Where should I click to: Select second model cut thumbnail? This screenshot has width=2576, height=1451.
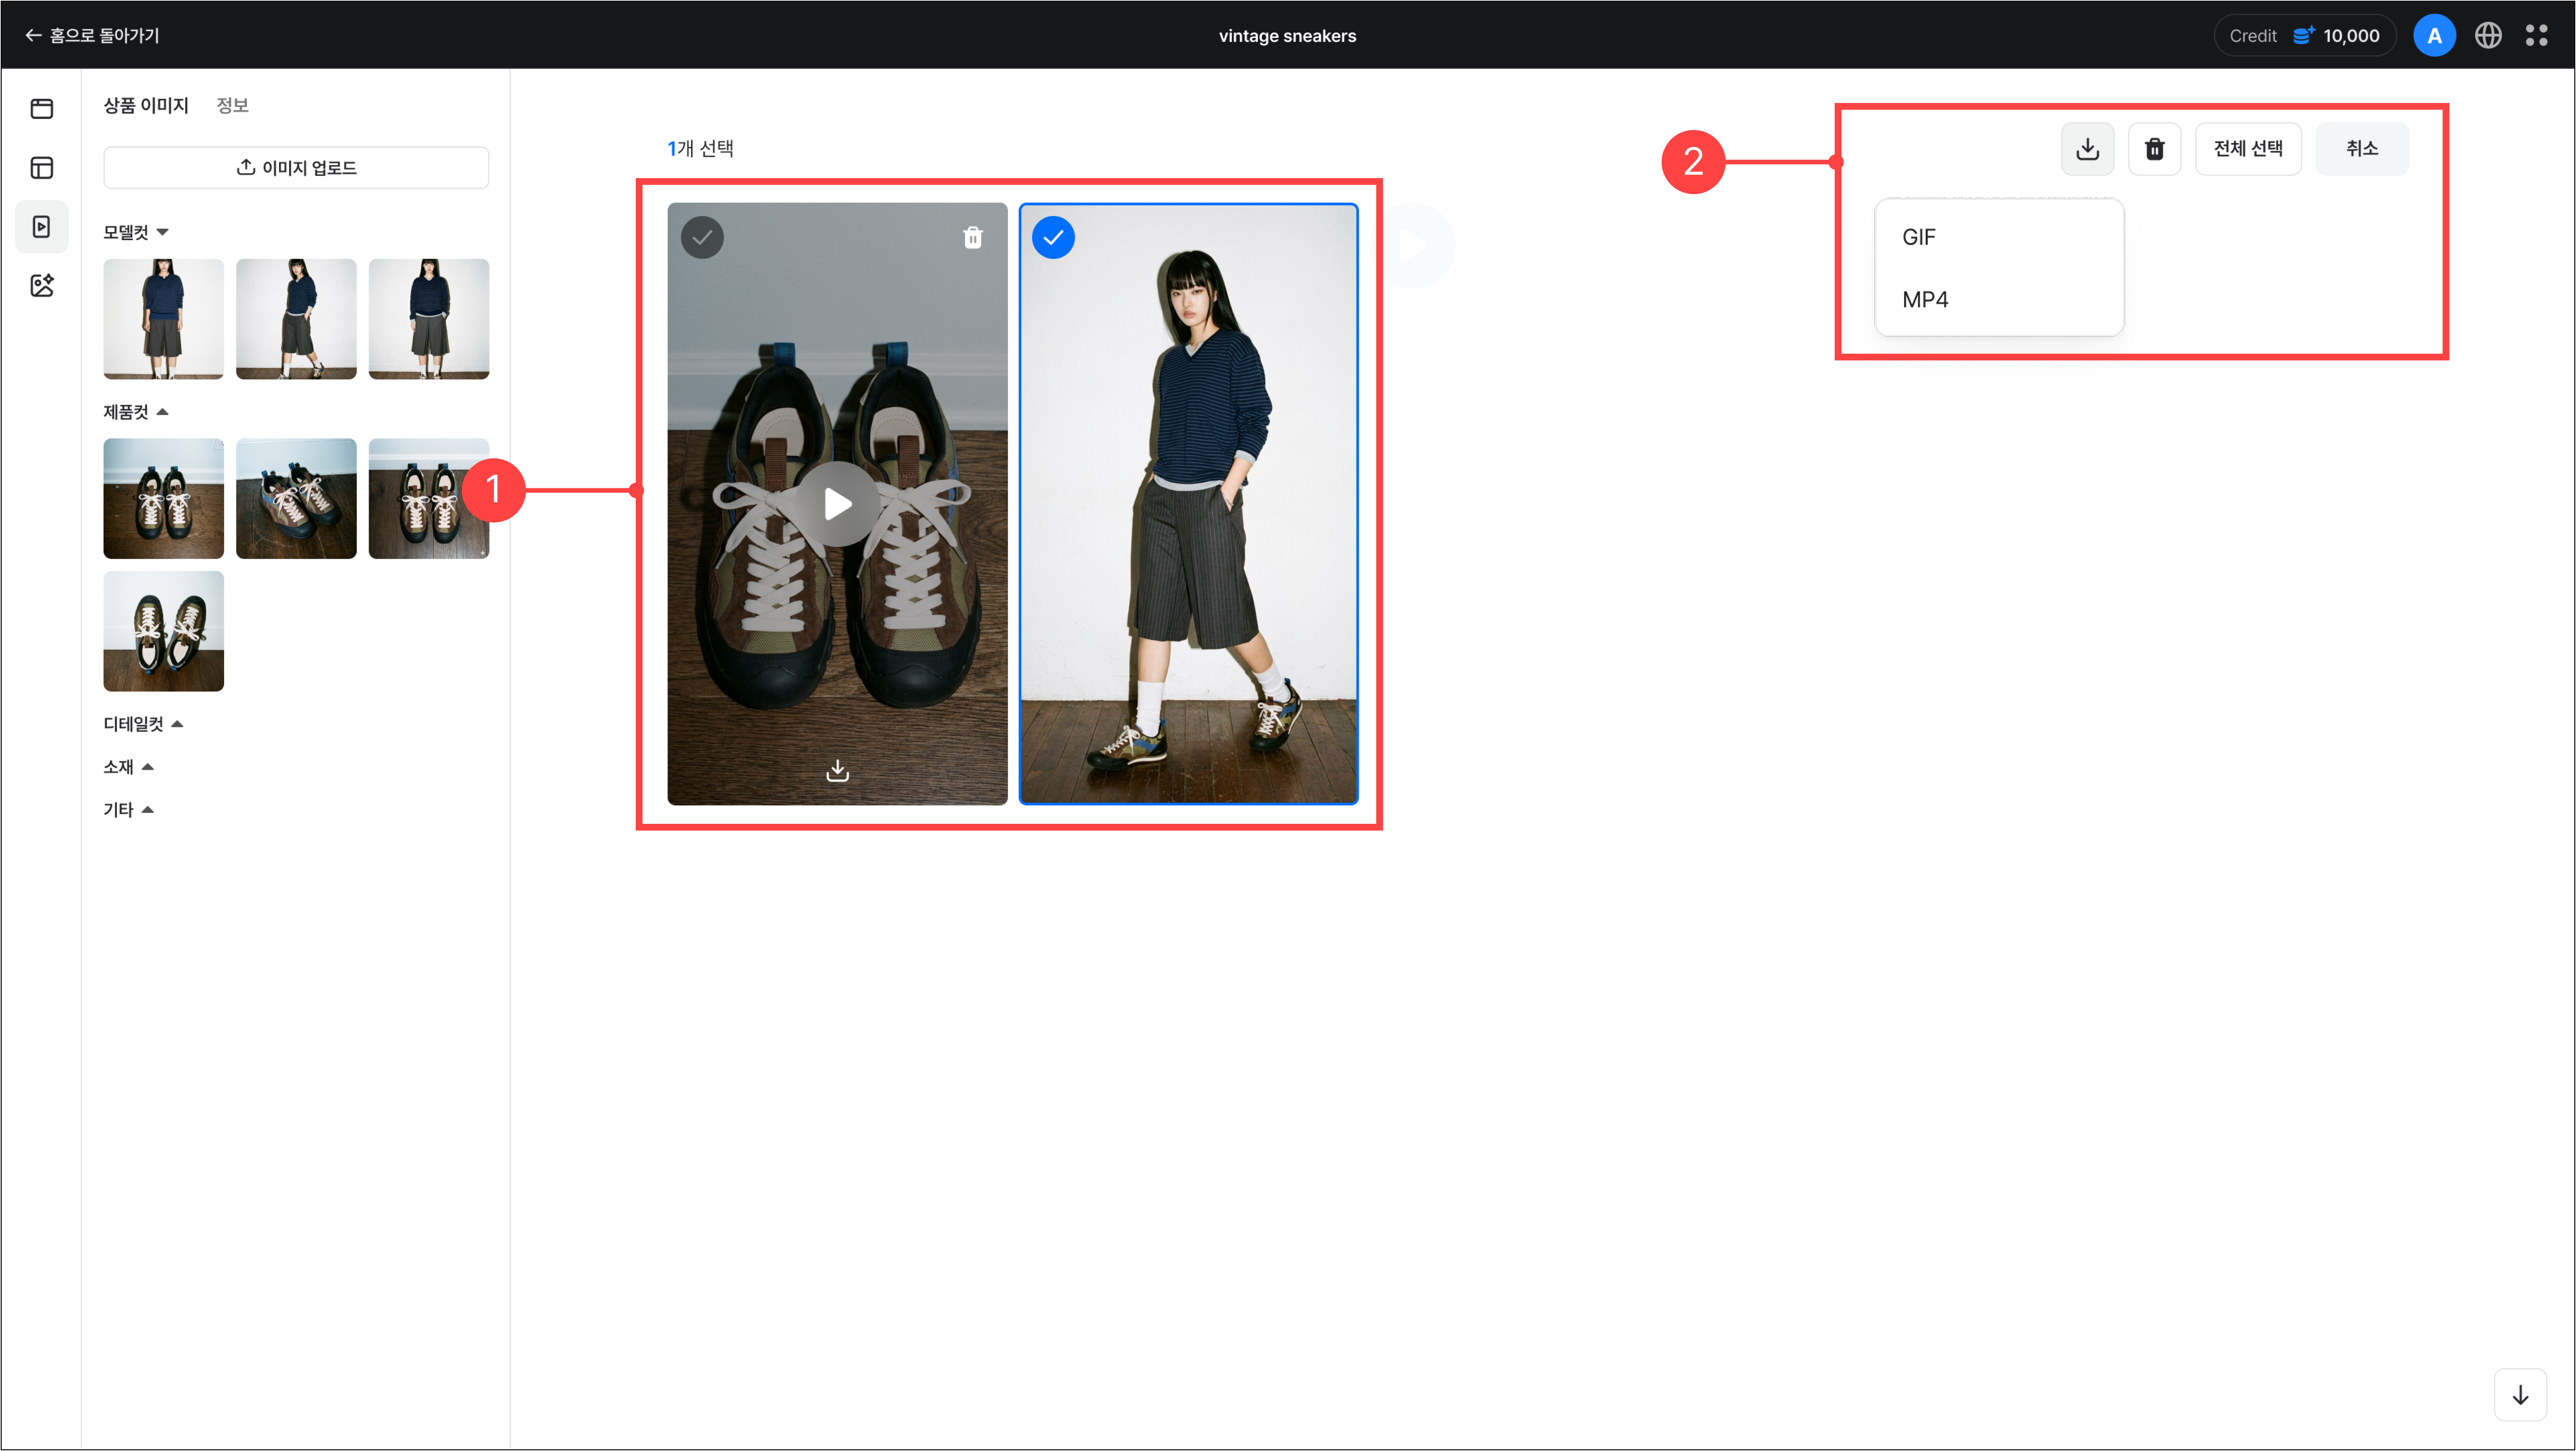tap(296, 319)
